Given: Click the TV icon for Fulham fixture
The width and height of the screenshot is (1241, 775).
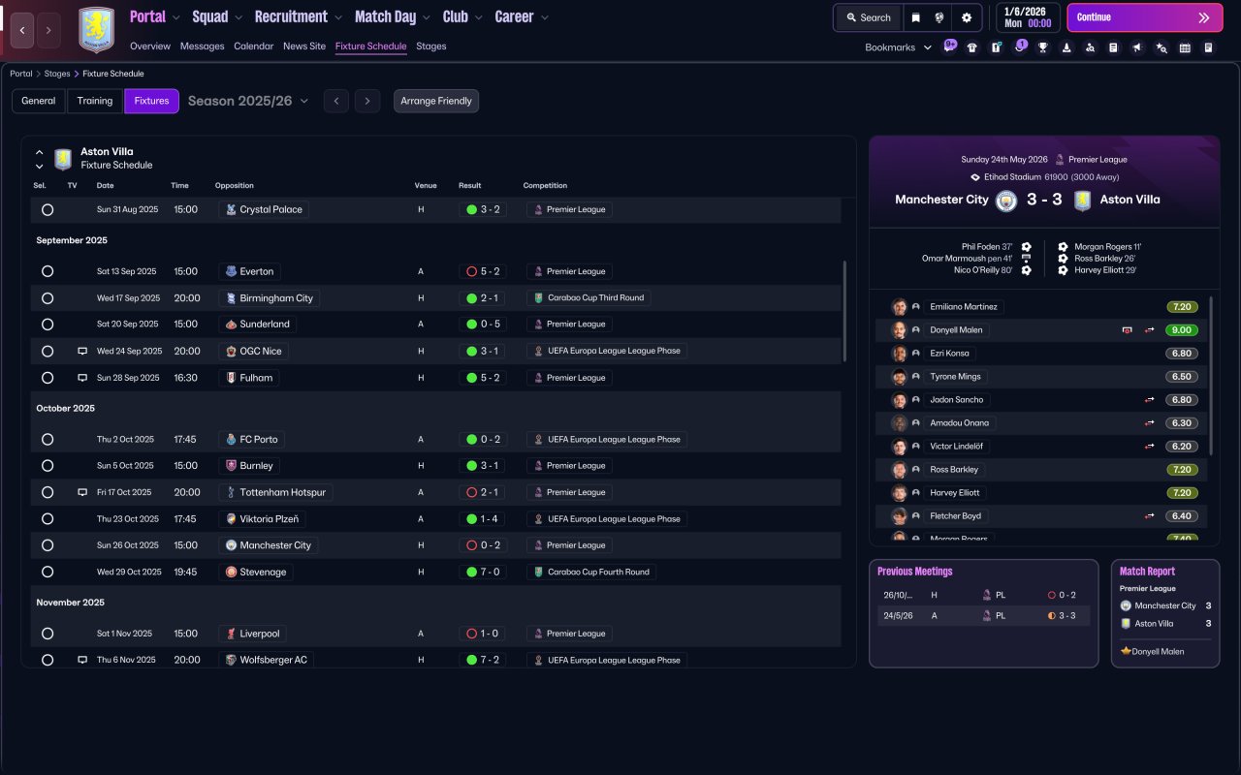Looking at the screenshot, I should pos(82,378).
